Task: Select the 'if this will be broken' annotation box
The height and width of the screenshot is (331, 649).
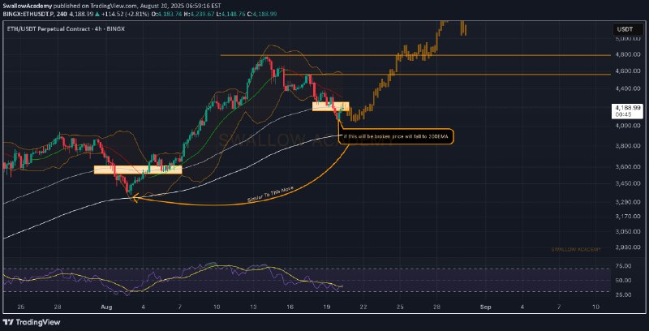Action: click(x=396, y=136)
